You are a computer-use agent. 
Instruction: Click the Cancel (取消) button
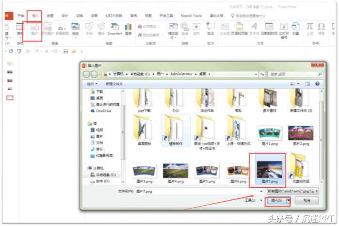coord(307,200)
